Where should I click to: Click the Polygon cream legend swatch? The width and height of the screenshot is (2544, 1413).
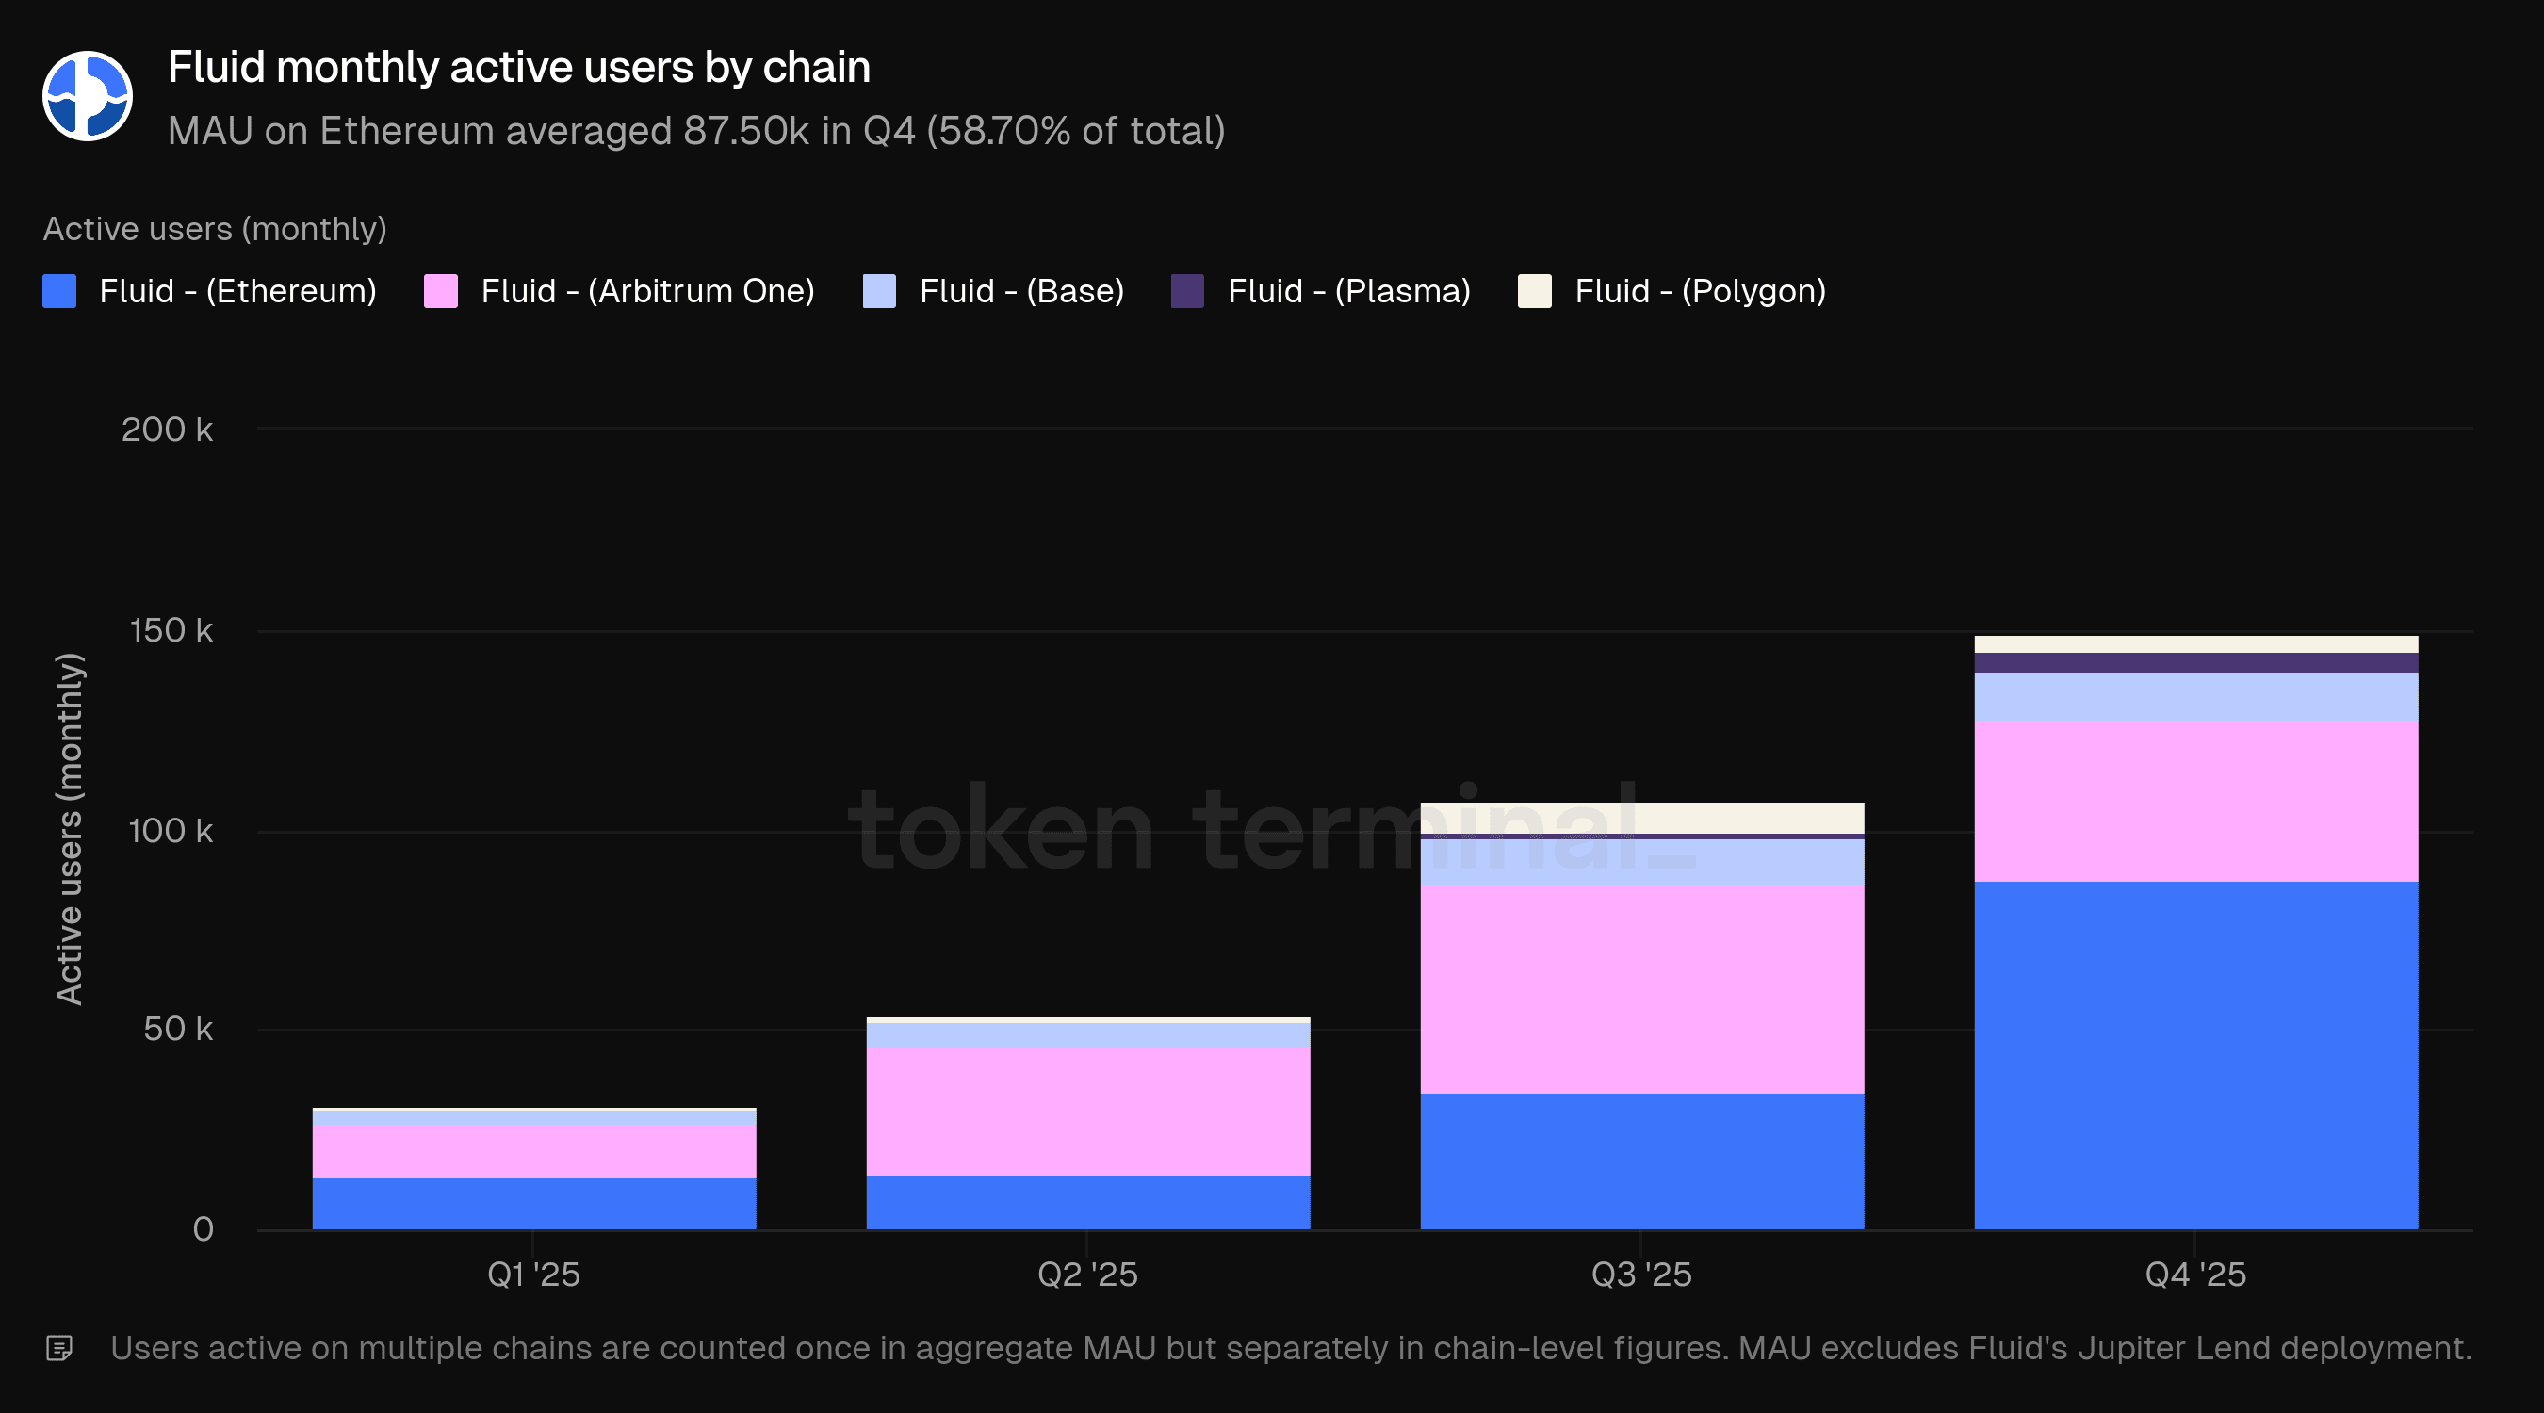1534,291
